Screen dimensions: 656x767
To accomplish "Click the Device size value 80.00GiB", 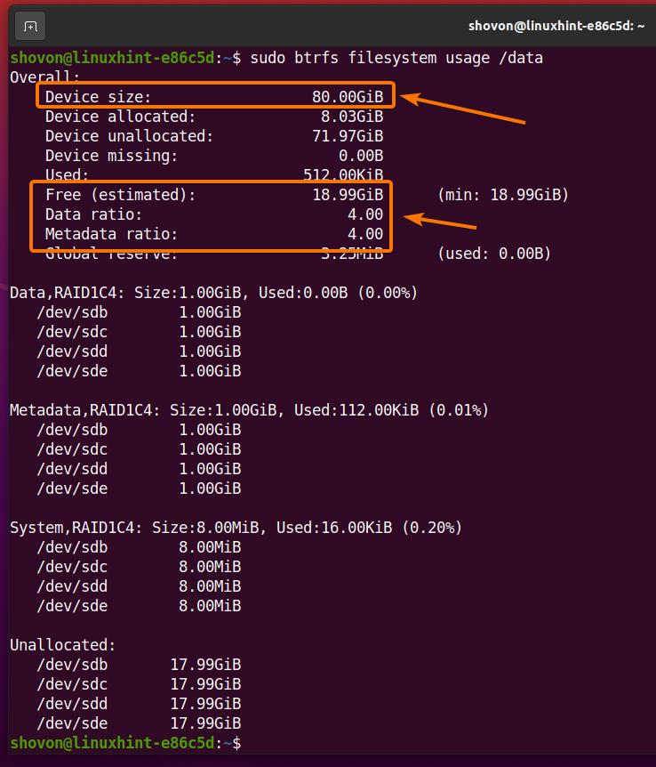I will point(348,97).
